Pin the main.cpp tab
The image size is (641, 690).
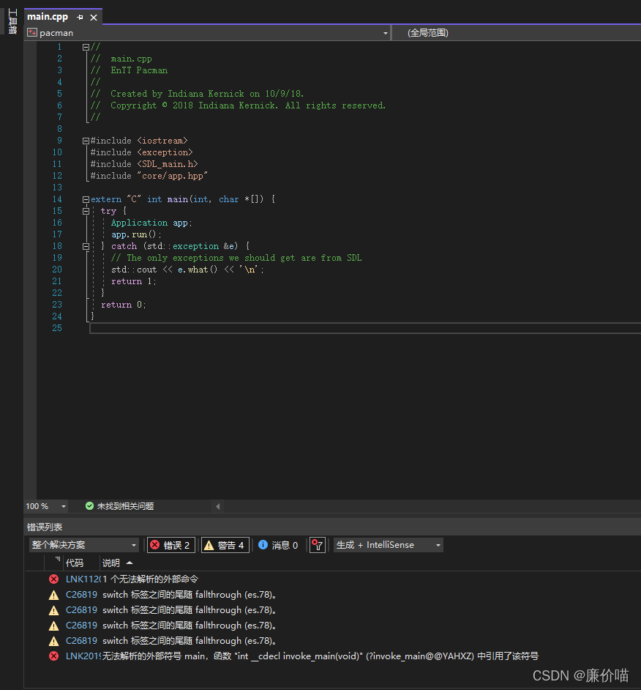tap(80, 17)
